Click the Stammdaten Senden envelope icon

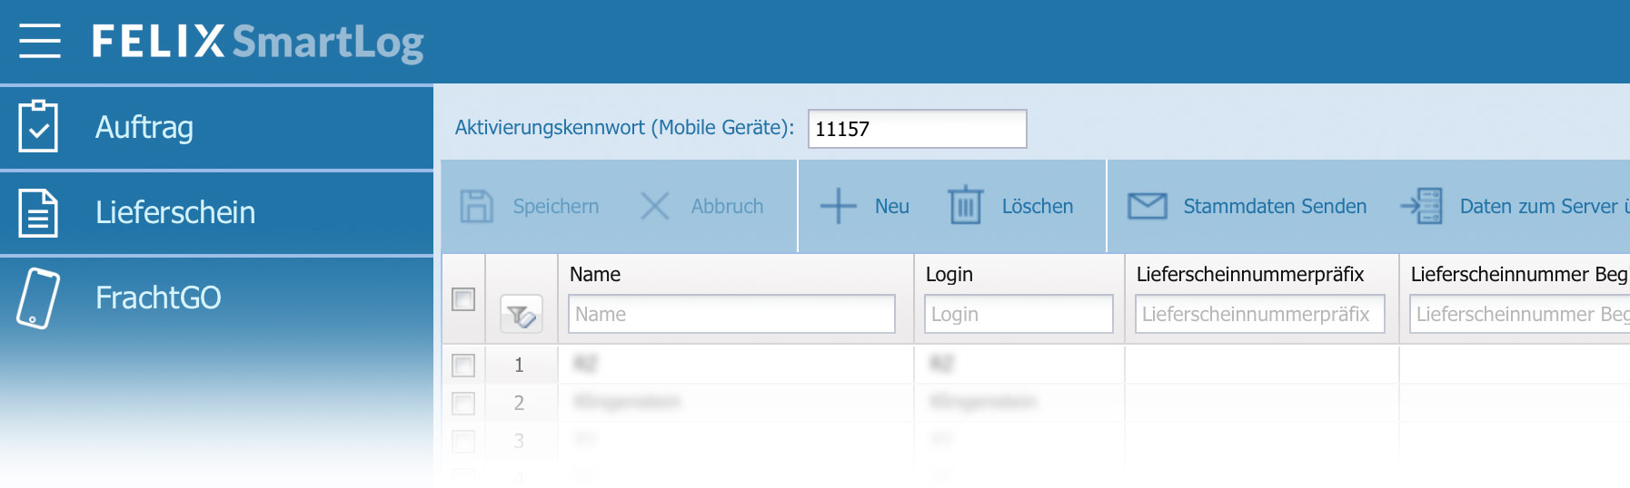pos(1147,207)
